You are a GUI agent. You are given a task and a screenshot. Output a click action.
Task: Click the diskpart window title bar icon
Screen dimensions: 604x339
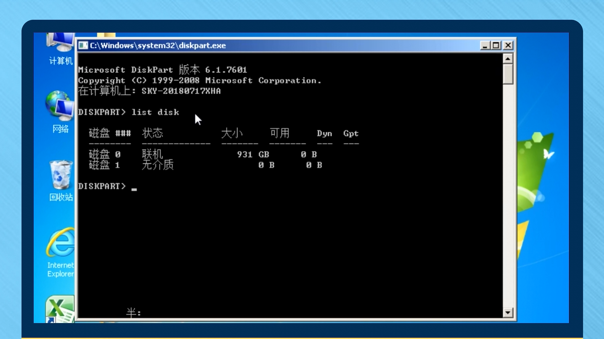pyautogui.click(x=83, y=46)
